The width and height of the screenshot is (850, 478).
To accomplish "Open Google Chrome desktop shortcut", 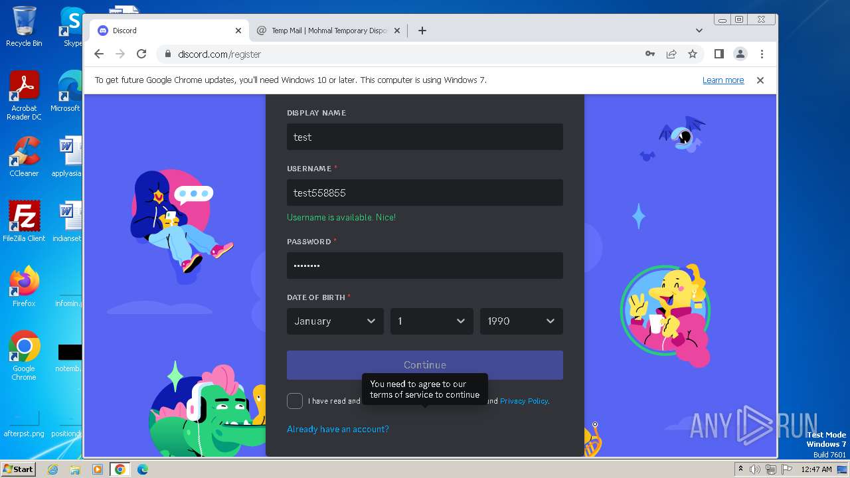I will [24, 356].
